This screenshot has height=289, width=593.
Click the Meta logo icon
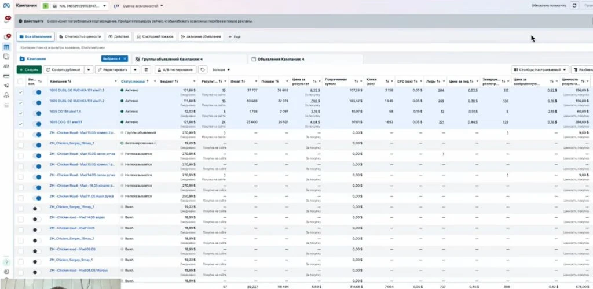coord(6,6)
